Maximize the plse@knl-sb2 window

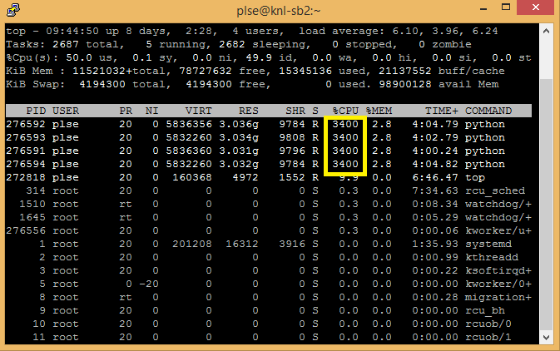(506, 7)
